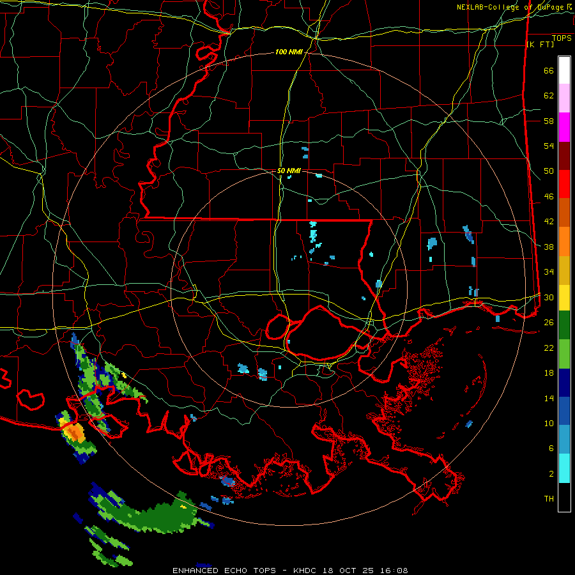The height and width of the screenshot is (575, 575).
Task: Click the legend value 62
Action: click(549, 96)
